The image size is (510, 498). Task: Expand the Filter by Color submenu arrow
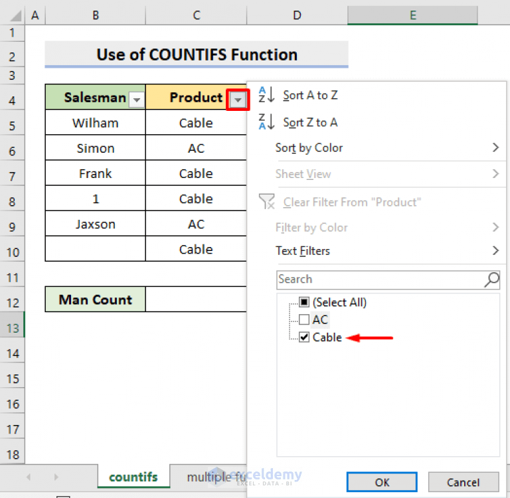(x=495, y=227)
